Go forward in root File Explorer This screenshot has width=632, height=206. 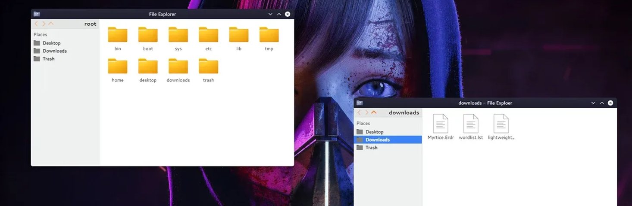click(x=44, y=24)
